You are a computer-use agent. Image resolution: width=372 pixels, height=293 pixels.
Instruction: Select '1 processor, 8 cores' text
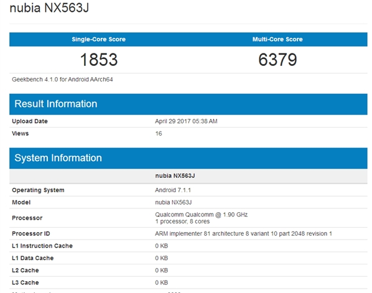[x=182, y=221]
